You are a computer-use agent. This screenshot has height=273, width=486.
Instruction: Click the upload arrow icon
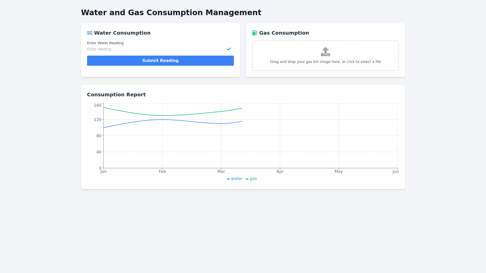coord(325,52)
